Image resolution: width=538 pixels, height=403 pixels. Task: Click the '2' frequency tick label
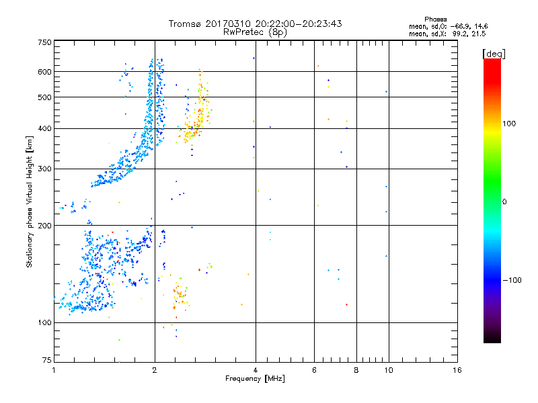click(x=155, y=370)
